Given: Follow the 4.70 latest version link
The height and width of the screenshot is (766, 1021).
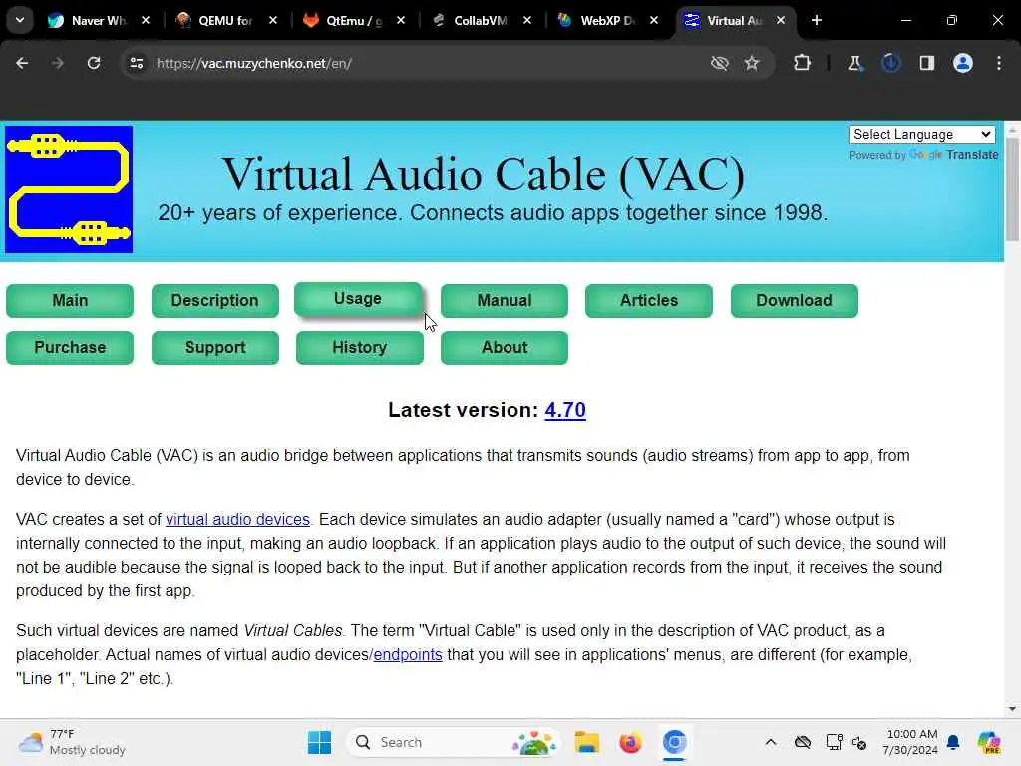Looking at the screenshot, I should coord(565,410).
